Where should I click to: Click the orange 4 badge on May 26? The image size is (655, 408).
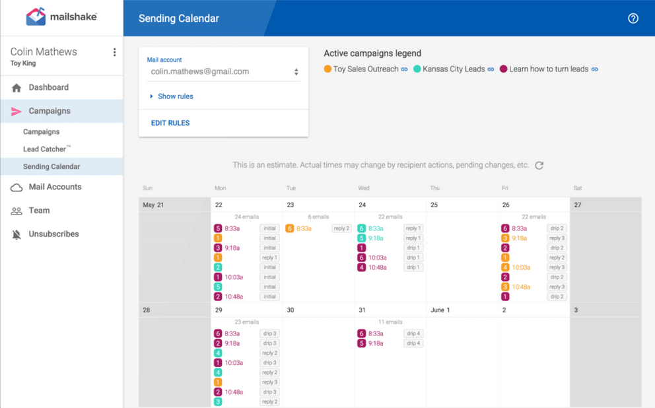(x=505, y=267)
